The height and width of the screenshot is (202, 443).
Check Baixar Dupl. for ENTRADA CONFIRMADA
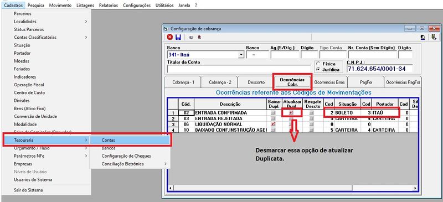tap(273, 113)
